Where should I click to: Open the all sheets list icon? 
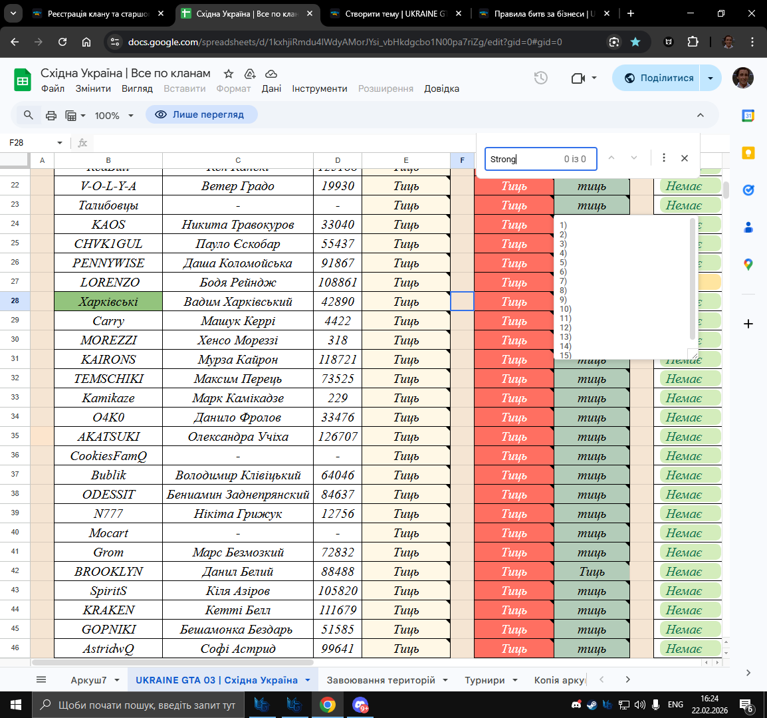click(x=41, y=679)
